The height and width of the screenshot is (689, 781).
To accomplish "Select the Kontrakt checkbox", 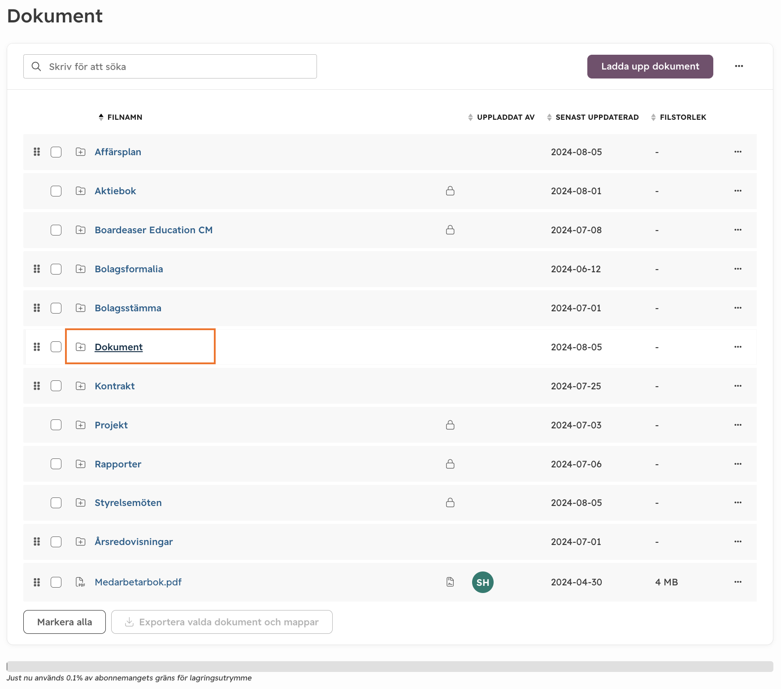I will click(x=56, y=386).
